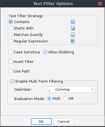Enable the Case Sensitive checkbox

[x=10, y=52]
